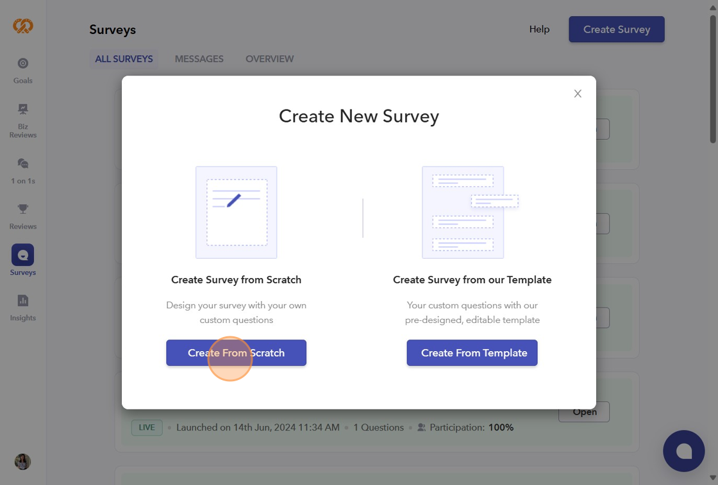
Task: Go to 1 on 1s section
Action: [x=23, y=164]
